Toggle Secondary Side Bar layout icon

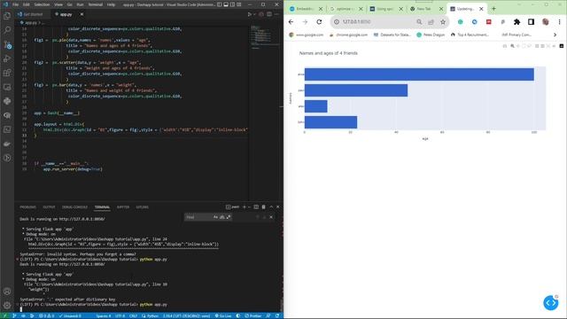(x=232, y=4)
